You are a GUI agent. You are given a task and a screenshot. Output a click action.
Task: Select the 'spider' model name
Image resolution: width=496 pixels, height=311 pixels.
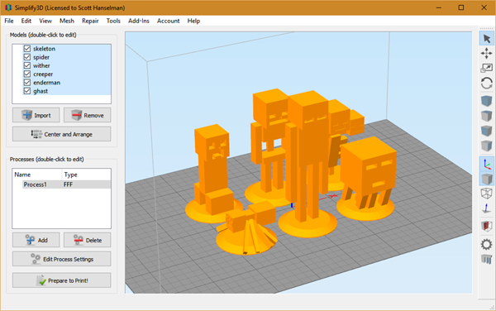(x=41, y=57)
